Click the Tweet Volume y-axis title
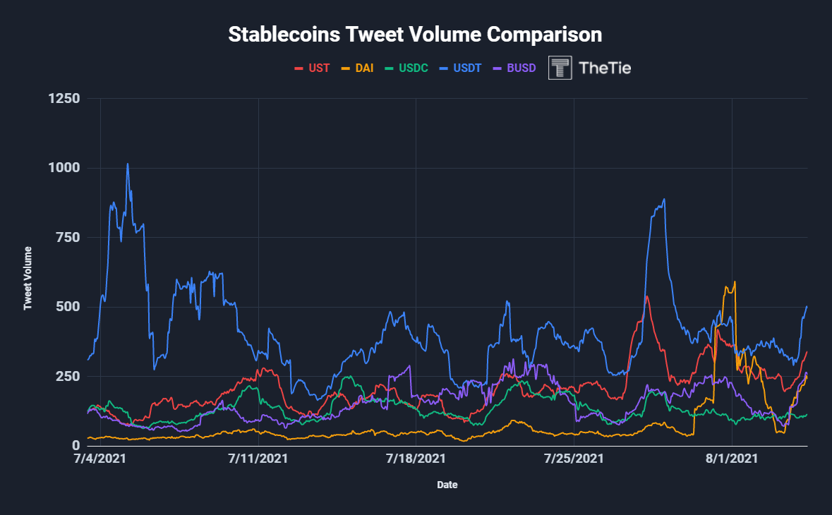 [28, 278]
